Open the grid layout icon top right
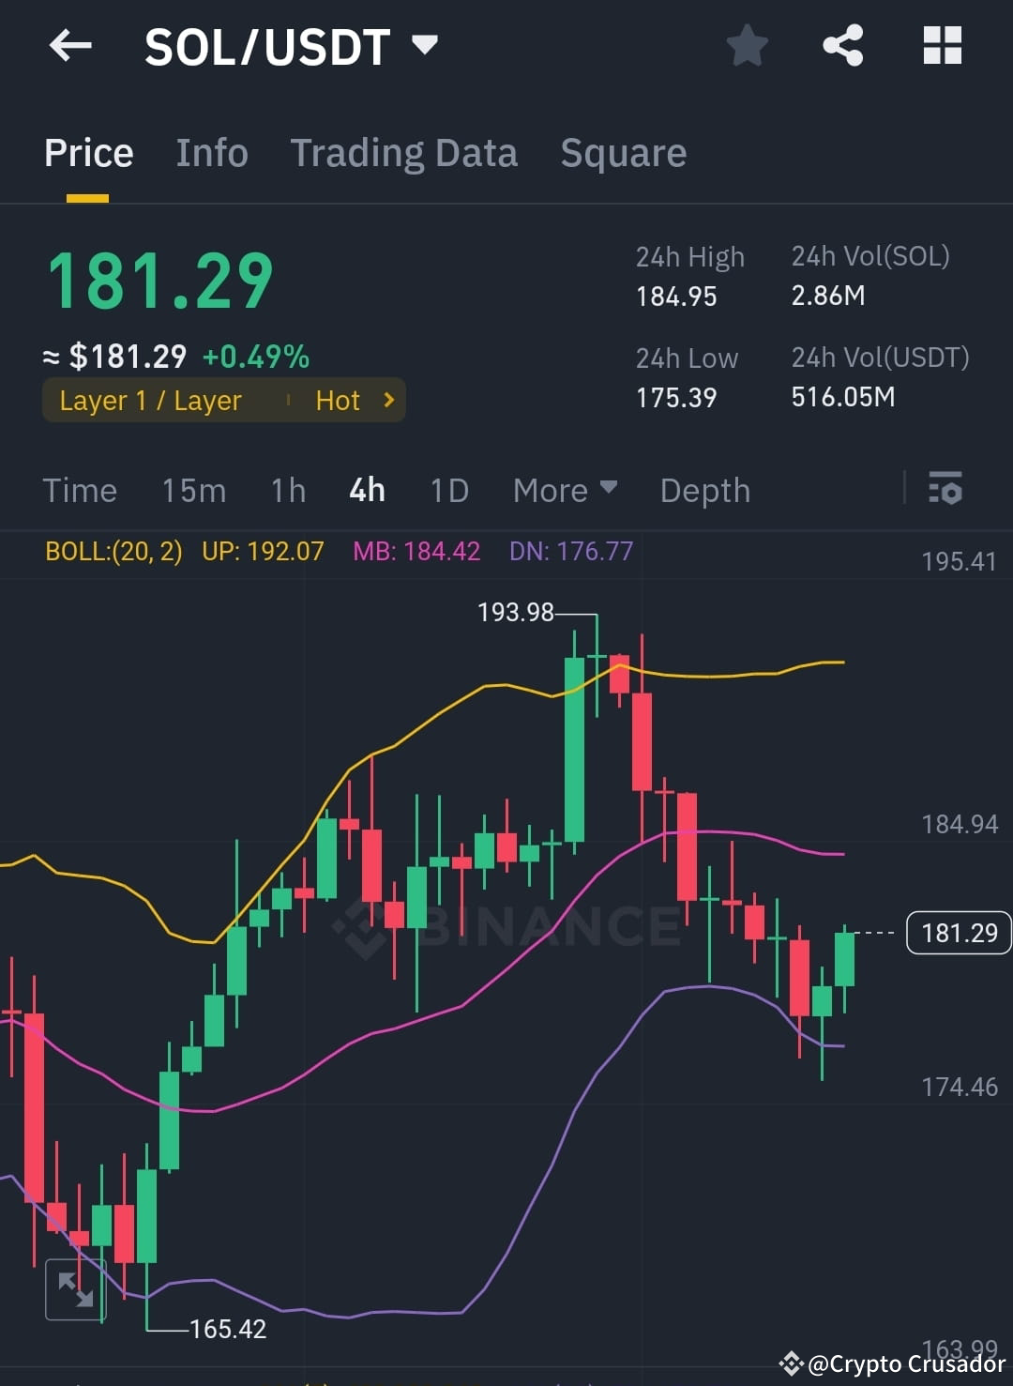 941,45
